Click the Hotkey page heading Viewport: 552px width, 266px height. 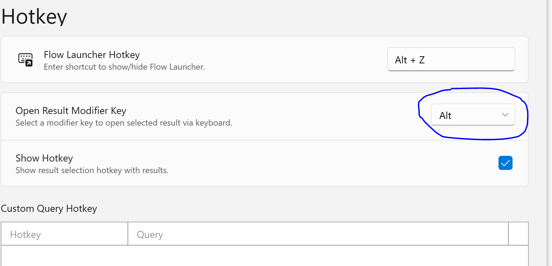[x=34, y=17]
